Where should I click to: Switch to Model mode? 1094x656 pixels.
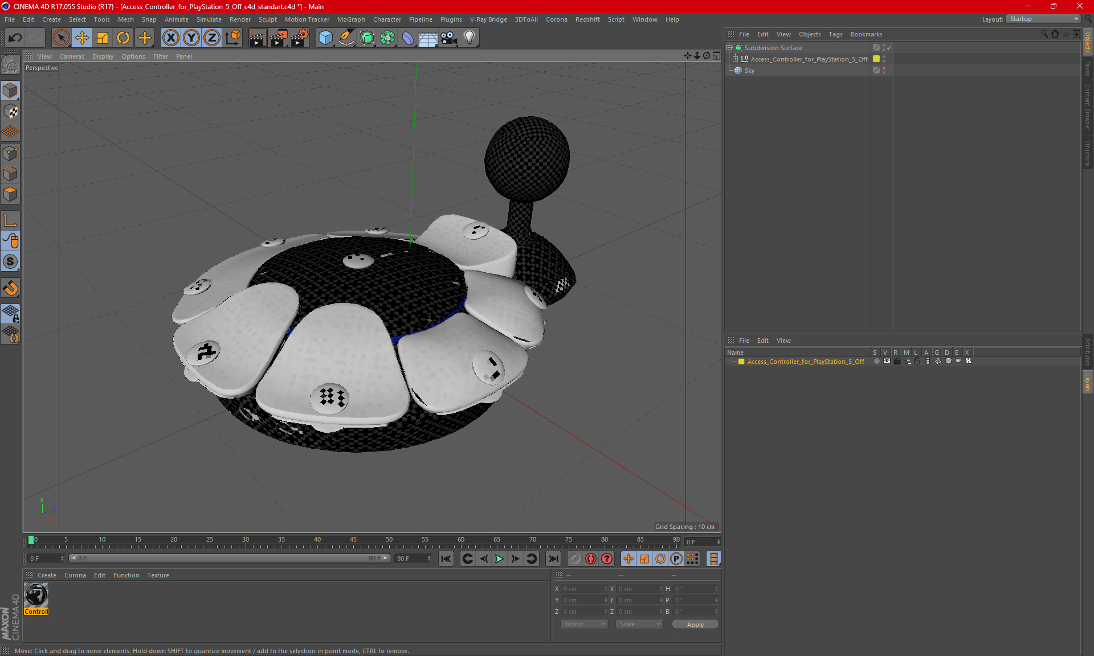point(10,91)
